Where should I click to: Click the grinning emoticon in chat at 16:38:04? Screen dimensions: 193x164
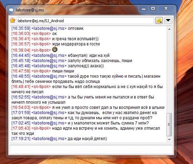(55, 50)
